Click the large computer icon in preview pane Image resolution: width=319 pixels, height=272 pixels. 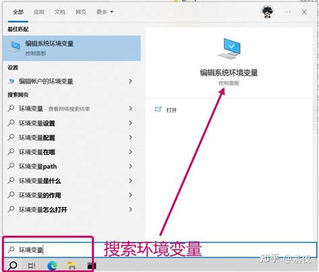(x=229, y=48)
